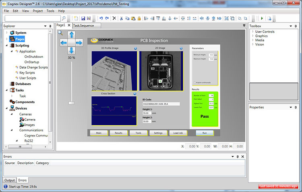Switch to the Task.Sequence tab
The height and width of the screenshot is (192, 302).
(84, 25)
